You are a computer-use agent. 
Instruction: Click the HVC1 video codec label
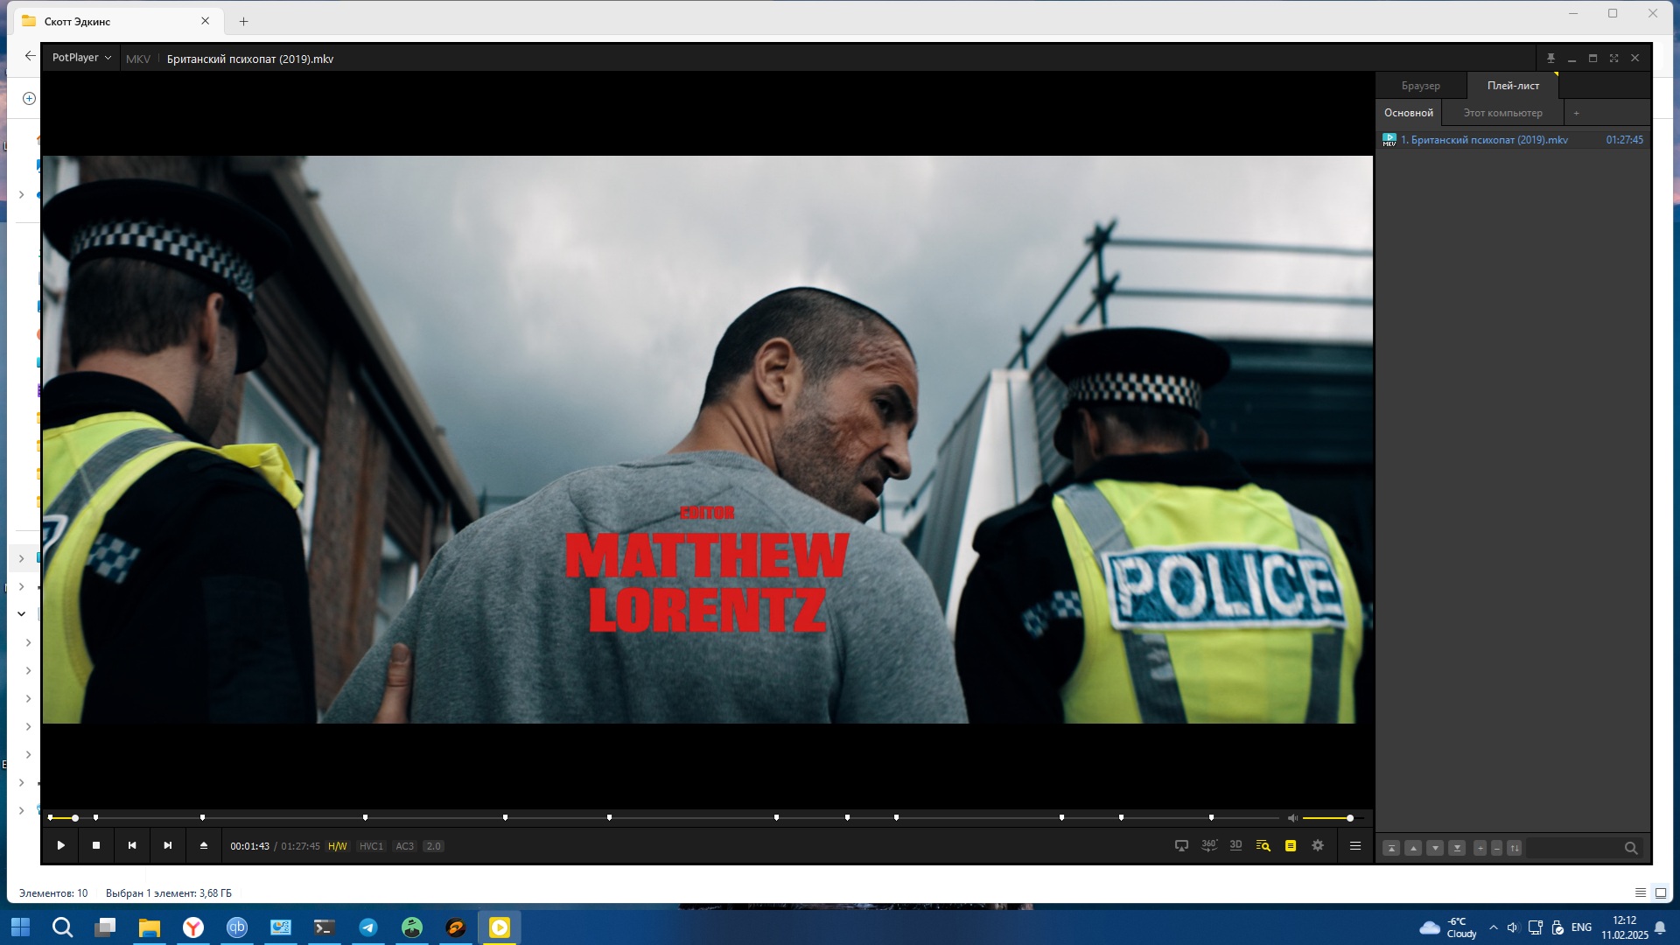371,846
